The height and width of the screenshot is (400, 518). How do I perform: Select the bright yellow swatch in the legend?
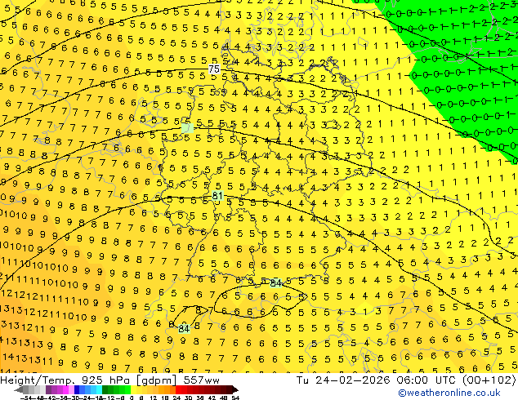134,390
